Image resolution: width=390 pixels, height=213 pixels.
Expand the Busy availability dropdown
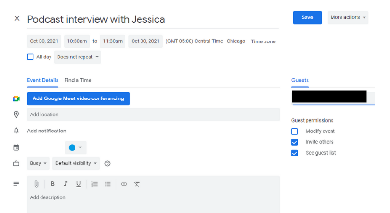(39, 164)
